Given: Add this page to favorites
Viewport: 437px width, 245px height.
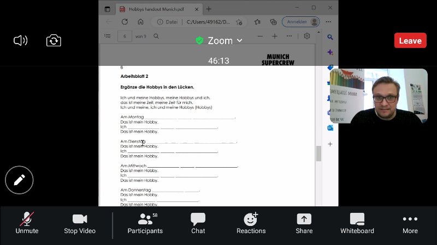Looking at the screenshot, I should [x=239, y=22].
